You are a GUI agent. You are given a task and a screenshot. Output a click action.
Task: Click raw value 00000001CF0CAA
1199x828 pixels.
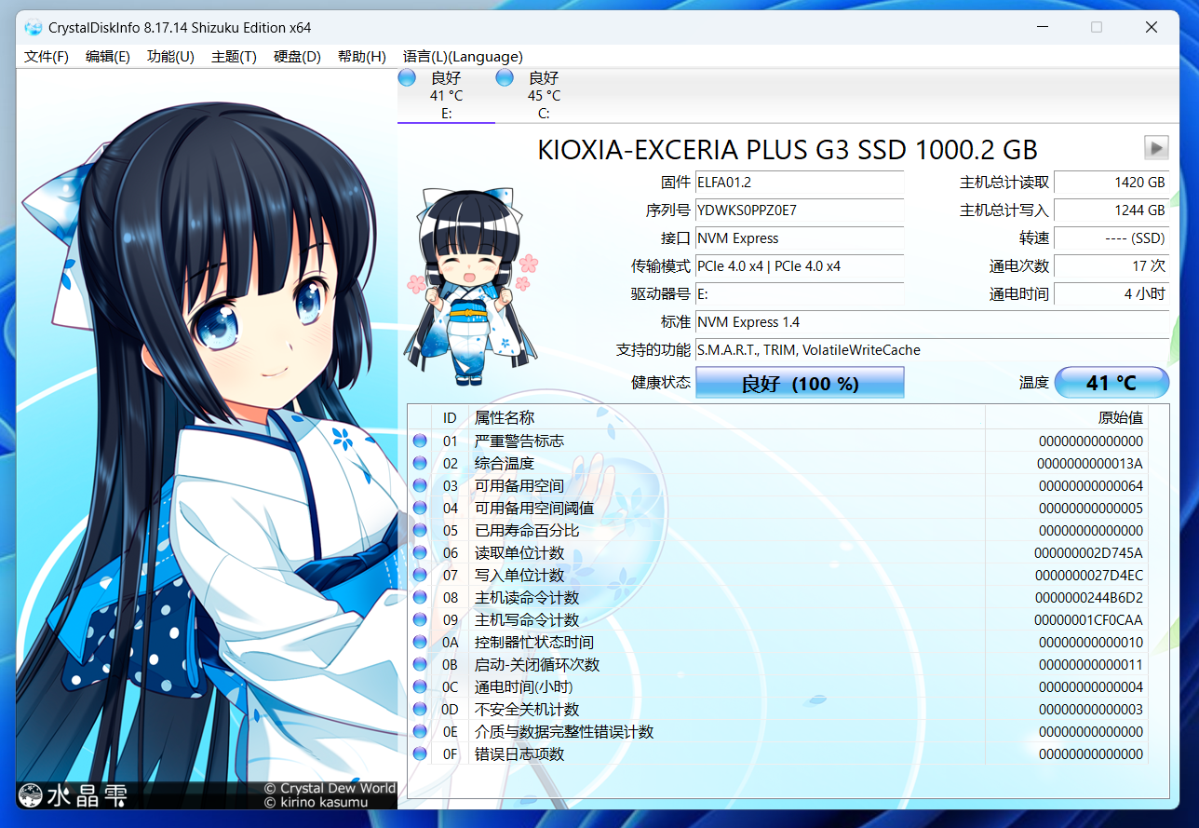tap(1089, 619)
